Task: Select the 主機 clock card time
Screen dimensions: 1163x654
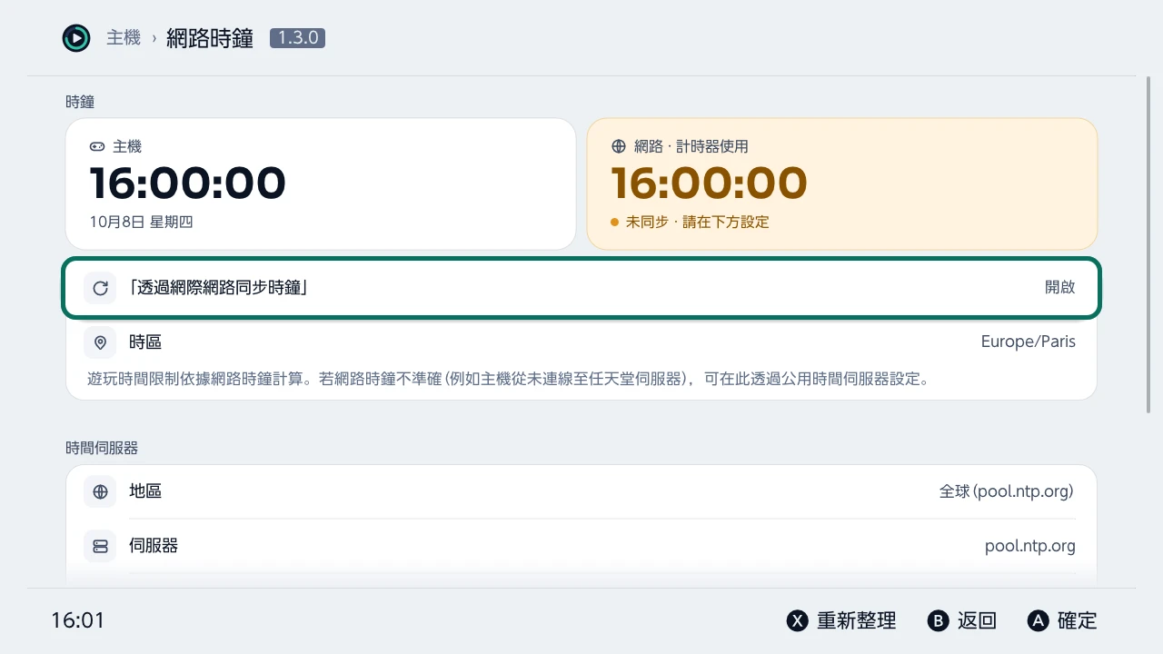Action: [x=188, y=183]
